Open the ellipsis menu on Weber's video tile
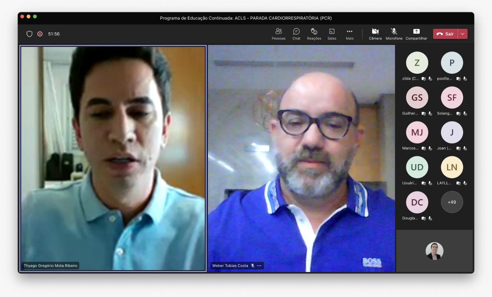Image resolution: width=492 pixels, height=297 pixels. click(x=259, y=265)
